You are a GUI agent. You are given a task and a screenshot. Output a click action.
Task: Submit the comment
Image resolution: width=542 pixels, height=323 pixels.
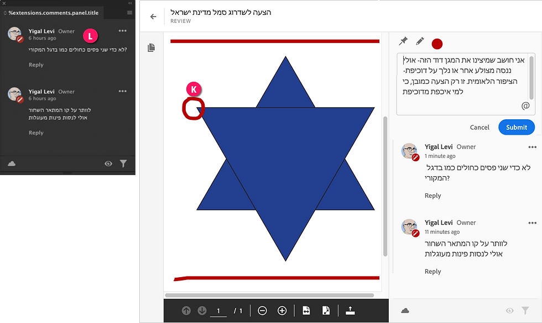[517, 128]
